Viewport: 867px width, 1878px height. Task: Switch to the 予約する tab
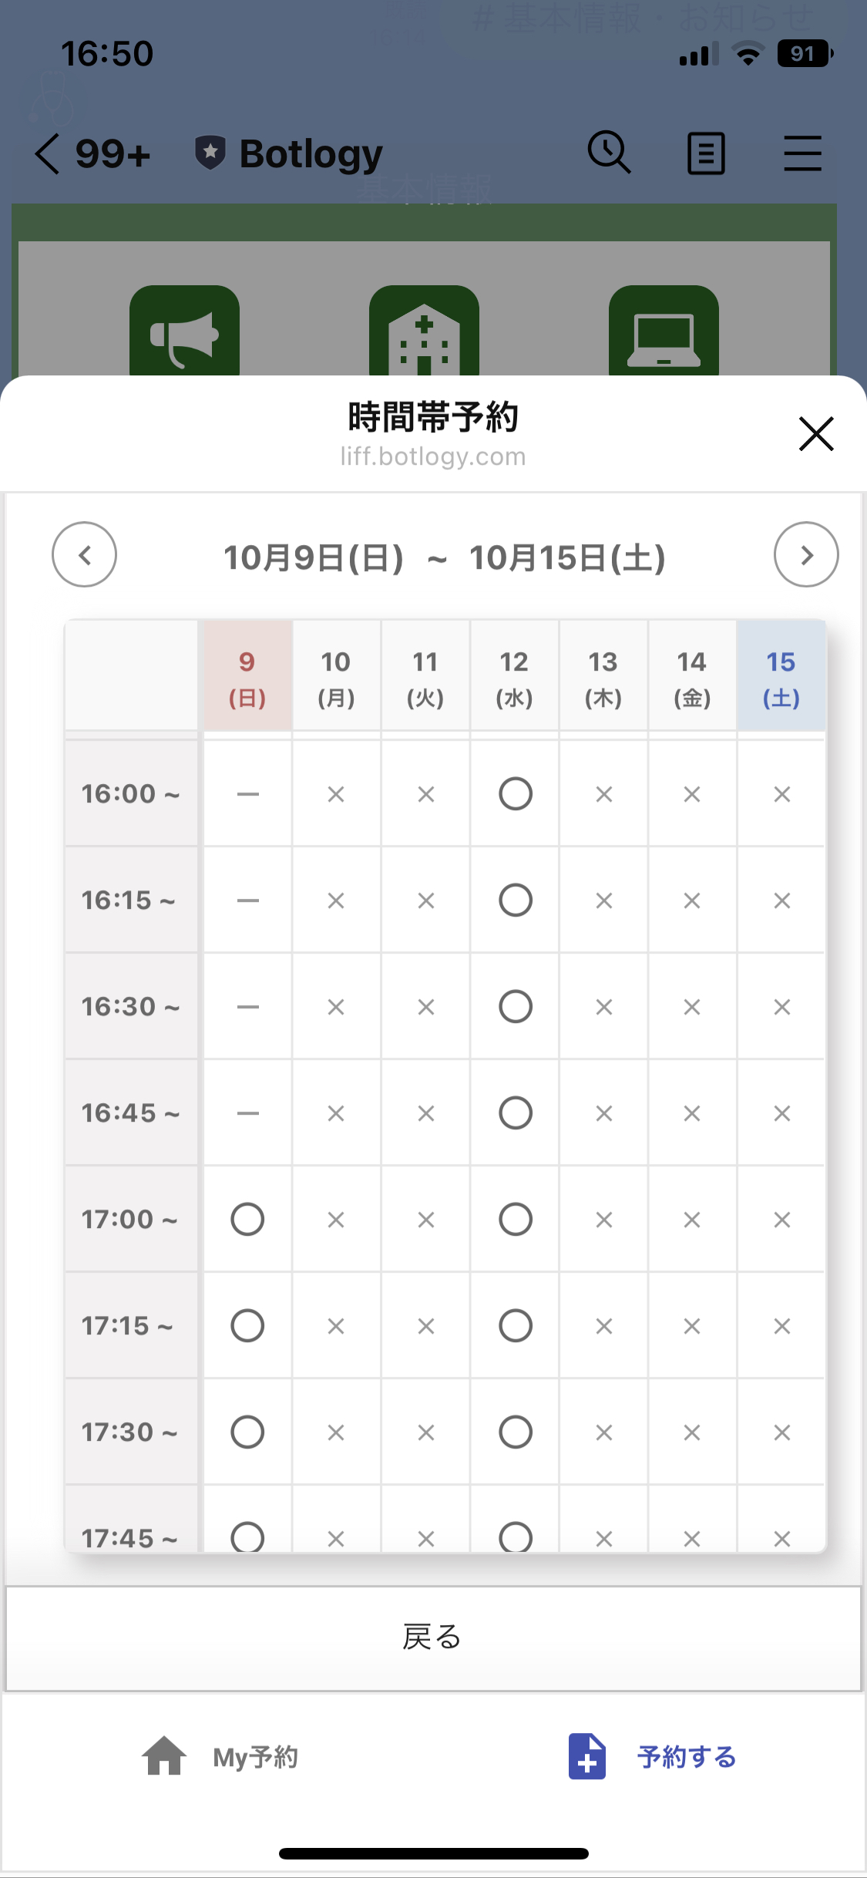click(x=652, y=1757)
